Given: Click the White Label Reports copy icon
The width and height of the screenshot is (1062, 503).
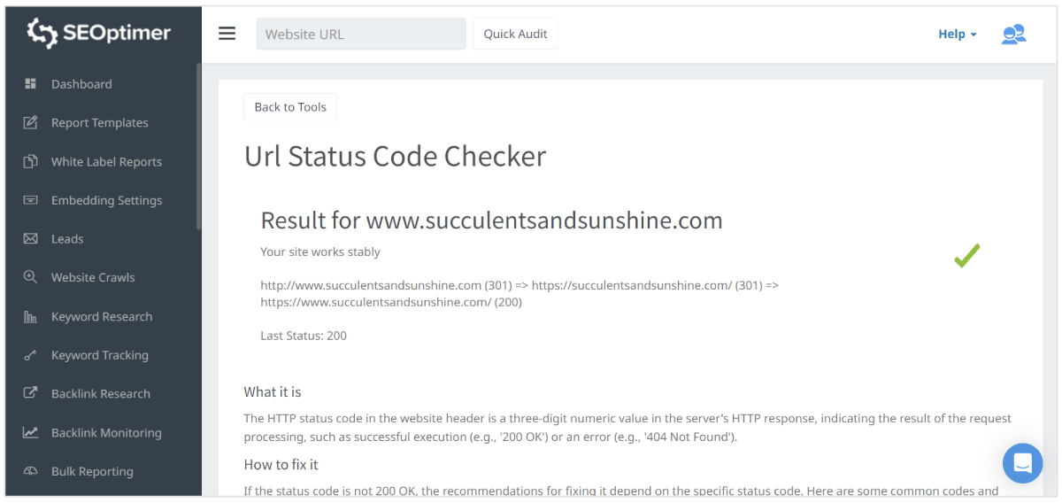Looking at the screenshot, I should tap(30, 162).
